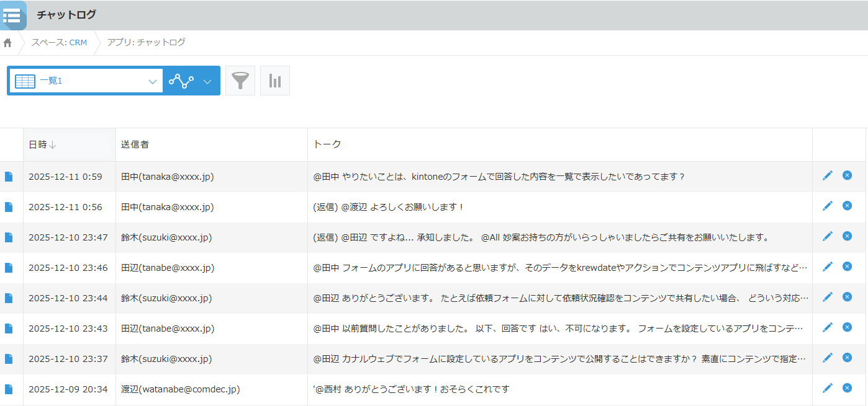Edit the 23:43 田辺 record inline
The width and height of the screenshot is (868, 406).
[828, 327]
